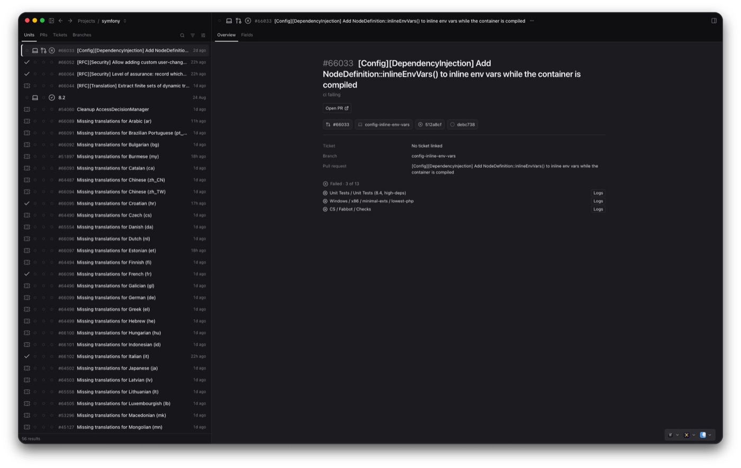Click failed icon beside Unit Tests check
The width and height of the screenshot is (741, 468).
pos(325,193)
